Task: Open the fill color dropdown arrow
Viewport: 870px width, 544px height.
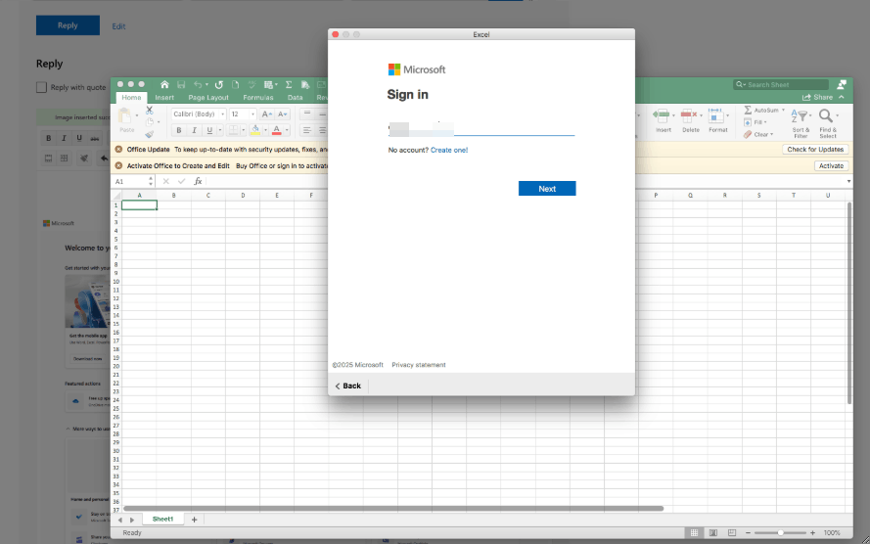Action: tap(266, 130)
